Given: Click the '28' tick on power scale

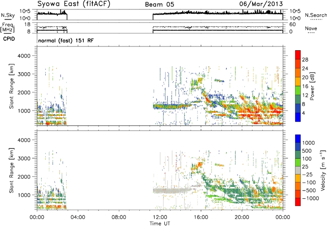Looking at the screenshot, I should coord(305,60).
